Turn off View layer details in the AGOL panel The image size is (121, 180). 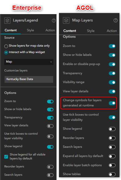pos(112,91)
